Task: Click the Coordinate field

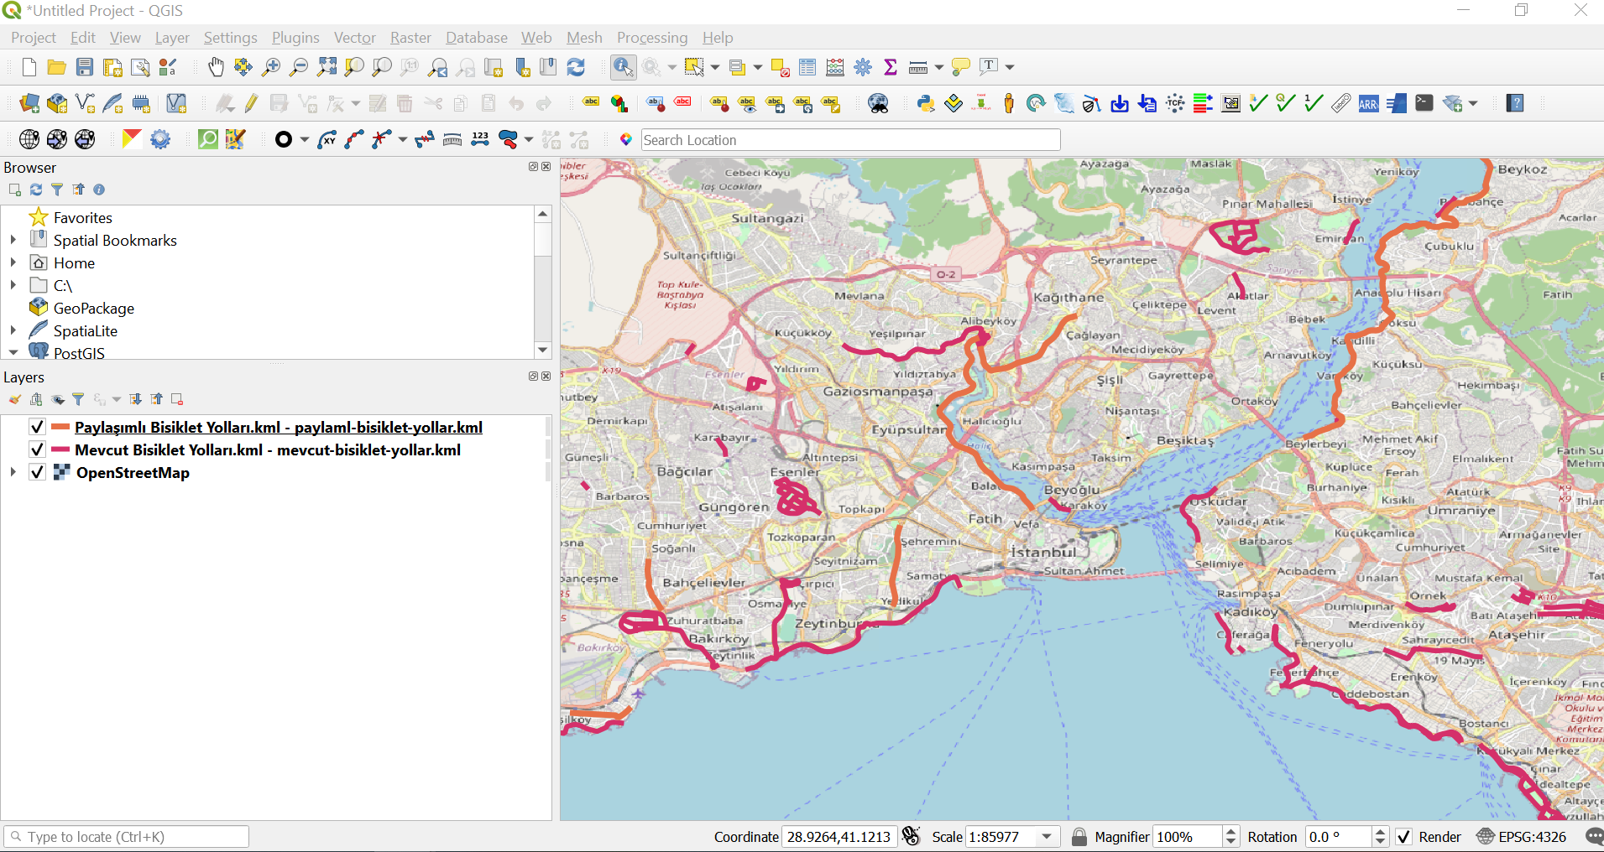Action: pos(840,837)
